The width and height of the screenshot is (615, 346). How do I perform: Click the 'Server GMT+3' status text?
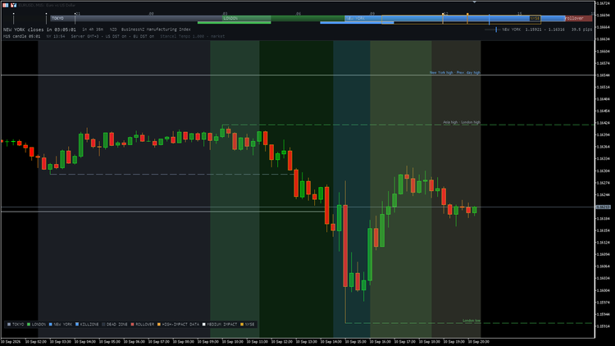coord(84,36)
